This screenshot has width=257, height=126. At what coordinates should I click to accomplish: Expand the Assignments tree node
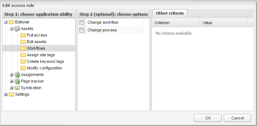click(11, 75)
